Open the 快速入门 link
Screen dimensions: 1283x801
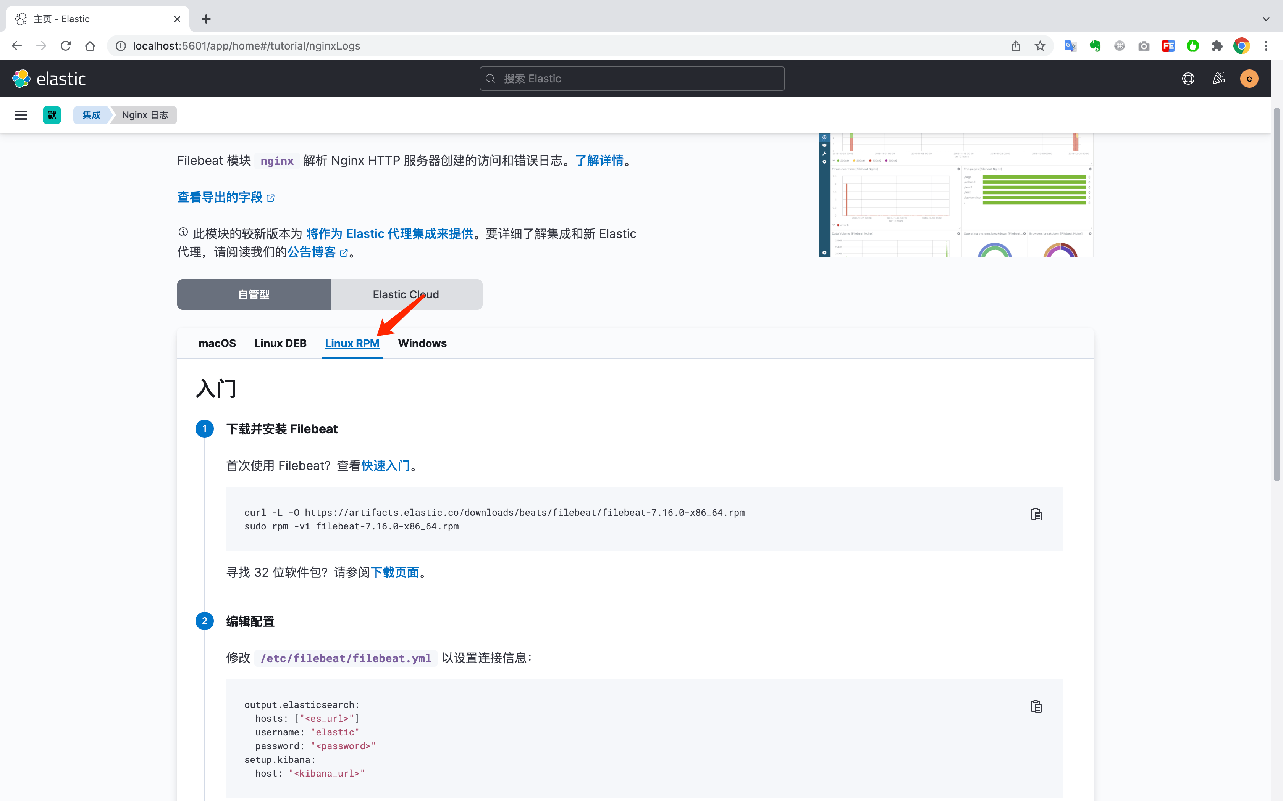click(385, 466)
